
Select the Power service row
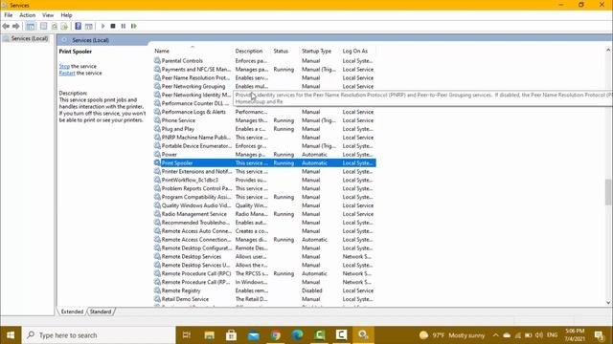point(264,155)
